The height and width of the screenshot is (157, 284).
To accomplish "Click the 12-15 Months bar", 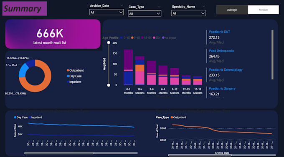I will click(x=186, y=80).
